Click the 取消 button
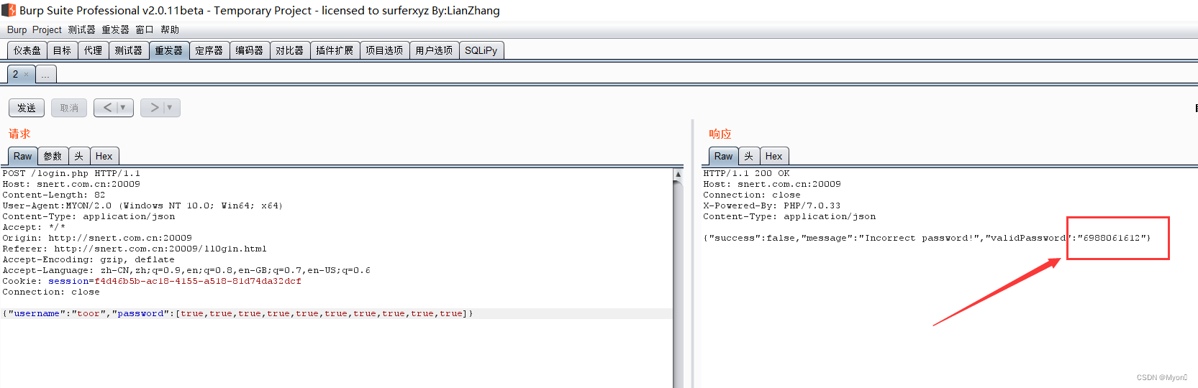The width and height of the screenshot is (1198, 388). coord(69,108)
